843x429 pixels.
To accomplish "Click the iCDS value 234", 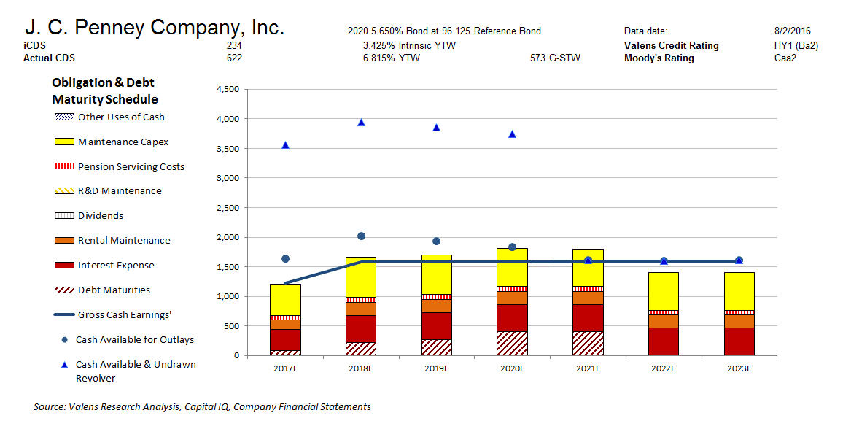I will 234,46.
